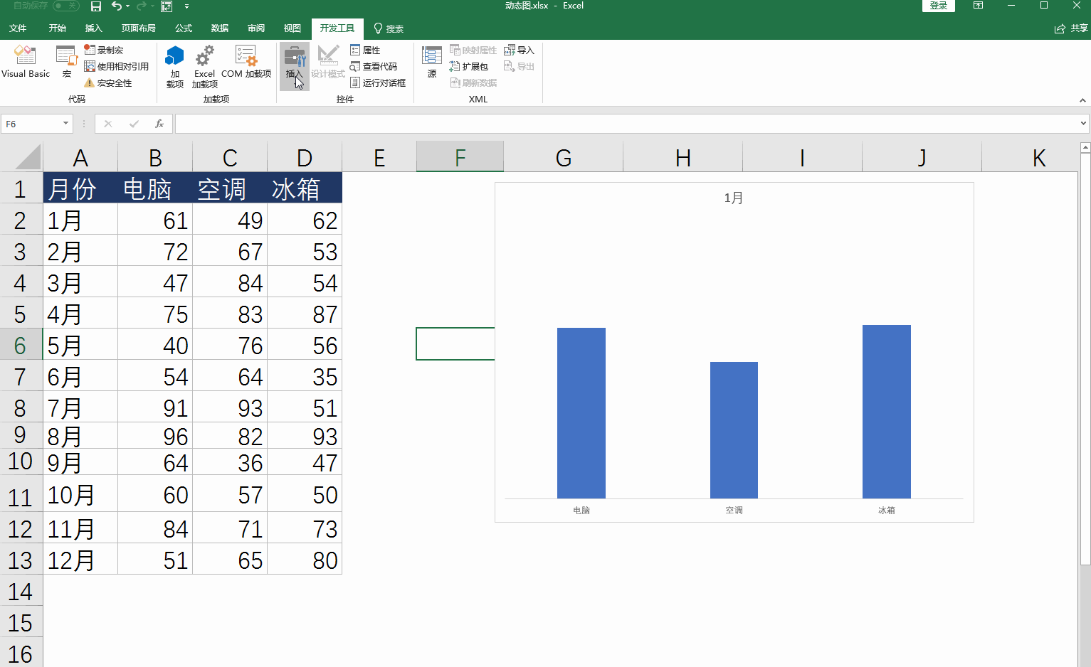Open Excel 加载项 dialog

[204, 66]
